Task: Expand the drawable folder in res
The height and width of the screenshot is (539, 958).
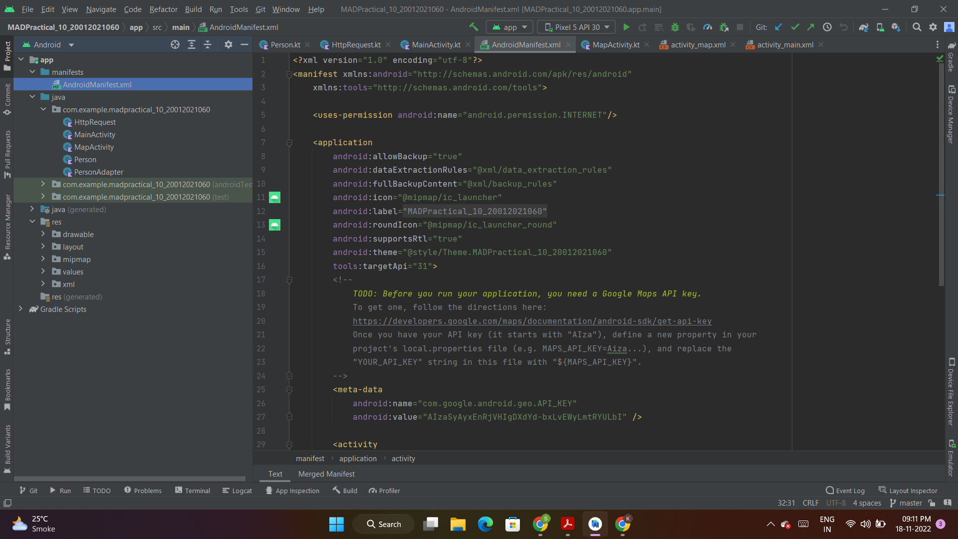Action: (x=44, y=234)
